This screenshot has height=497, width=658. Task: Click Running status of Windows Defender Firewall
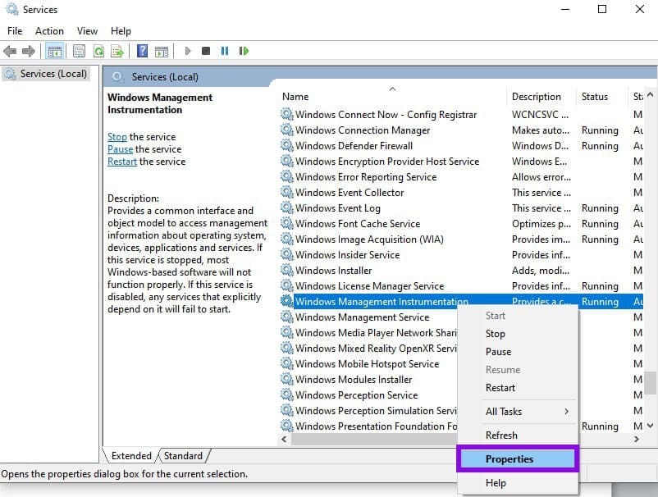(600, 146)
